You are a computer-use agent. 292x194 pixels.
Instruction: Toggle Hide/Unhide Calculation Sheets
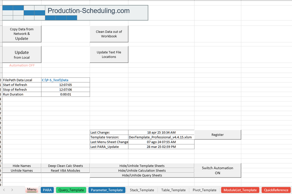[142, 170]
